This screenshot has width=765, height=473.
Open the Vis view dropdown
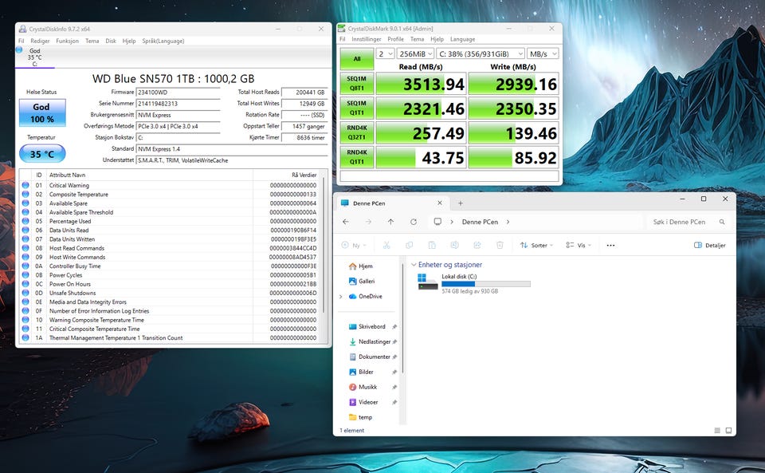point(579,245)
